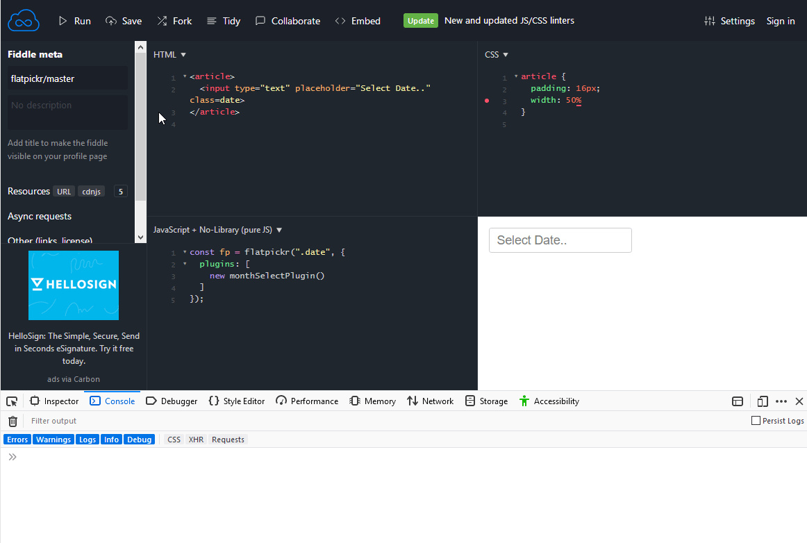Run the fiddle
This screenshot has height=543, width=807.
tap(74, 21)
